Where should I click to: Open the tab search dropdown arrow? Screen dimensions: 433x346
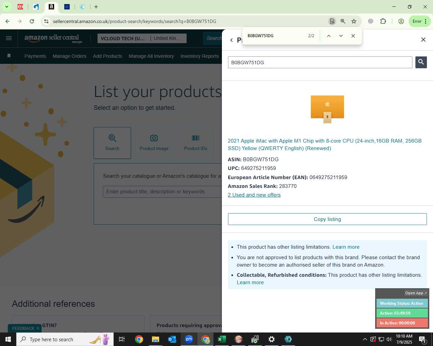[6, 7]
